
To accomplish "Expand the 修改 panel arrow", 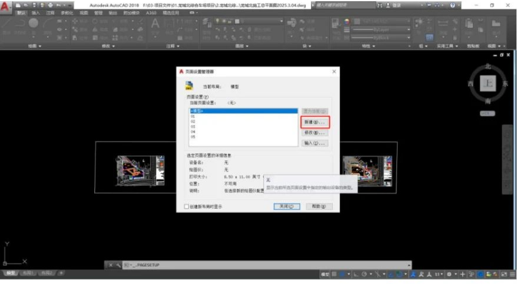I will (x=114, y=46).
